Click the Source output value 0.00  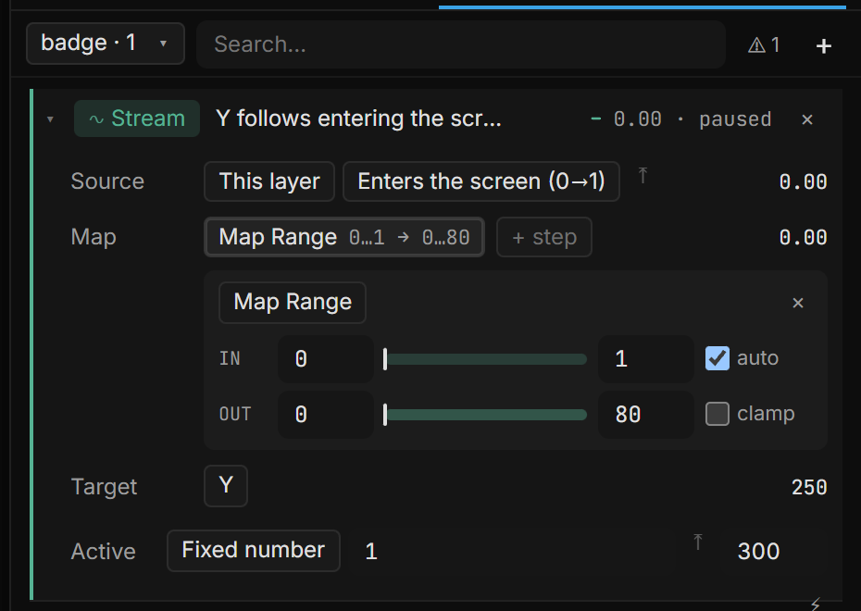tap(803, 182)
